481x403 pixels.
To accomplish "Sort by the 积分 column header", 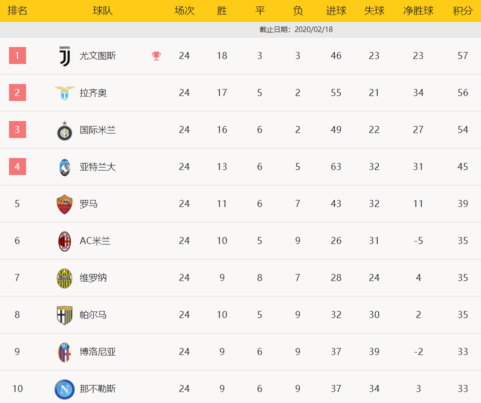I will 462,10.
